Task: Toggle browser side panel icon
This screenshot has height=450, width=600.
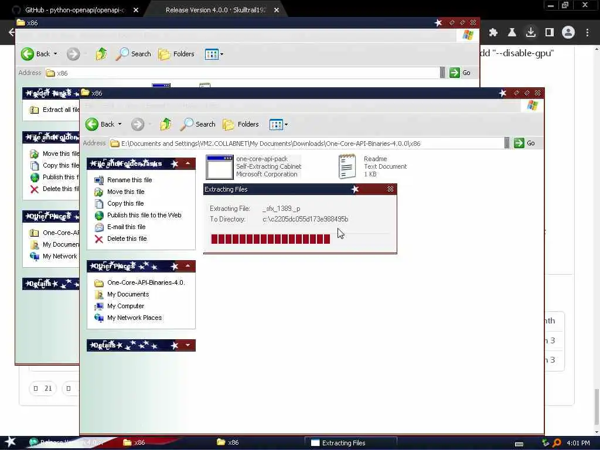Action: (x=550, y=33)
